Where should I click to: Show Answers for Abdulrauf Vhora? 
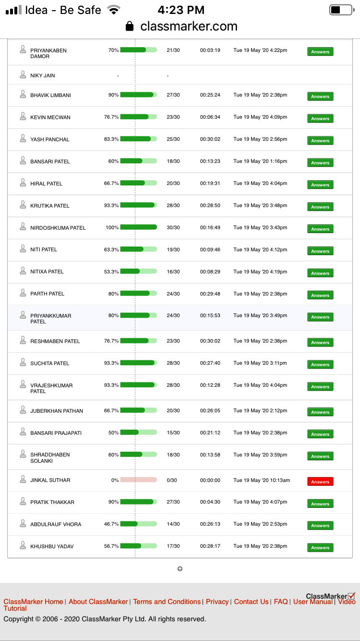[x=320, y=525]
